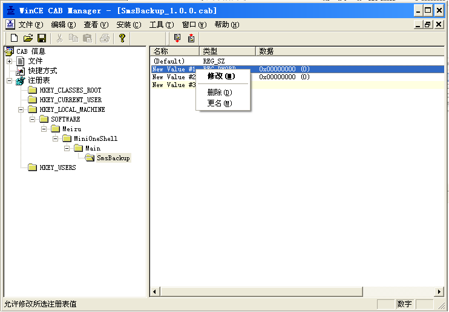This screenshot has width=449, height=312.
Task: Click the horizontal scrollbar left arrow
Action: click(x=155, y=291)
